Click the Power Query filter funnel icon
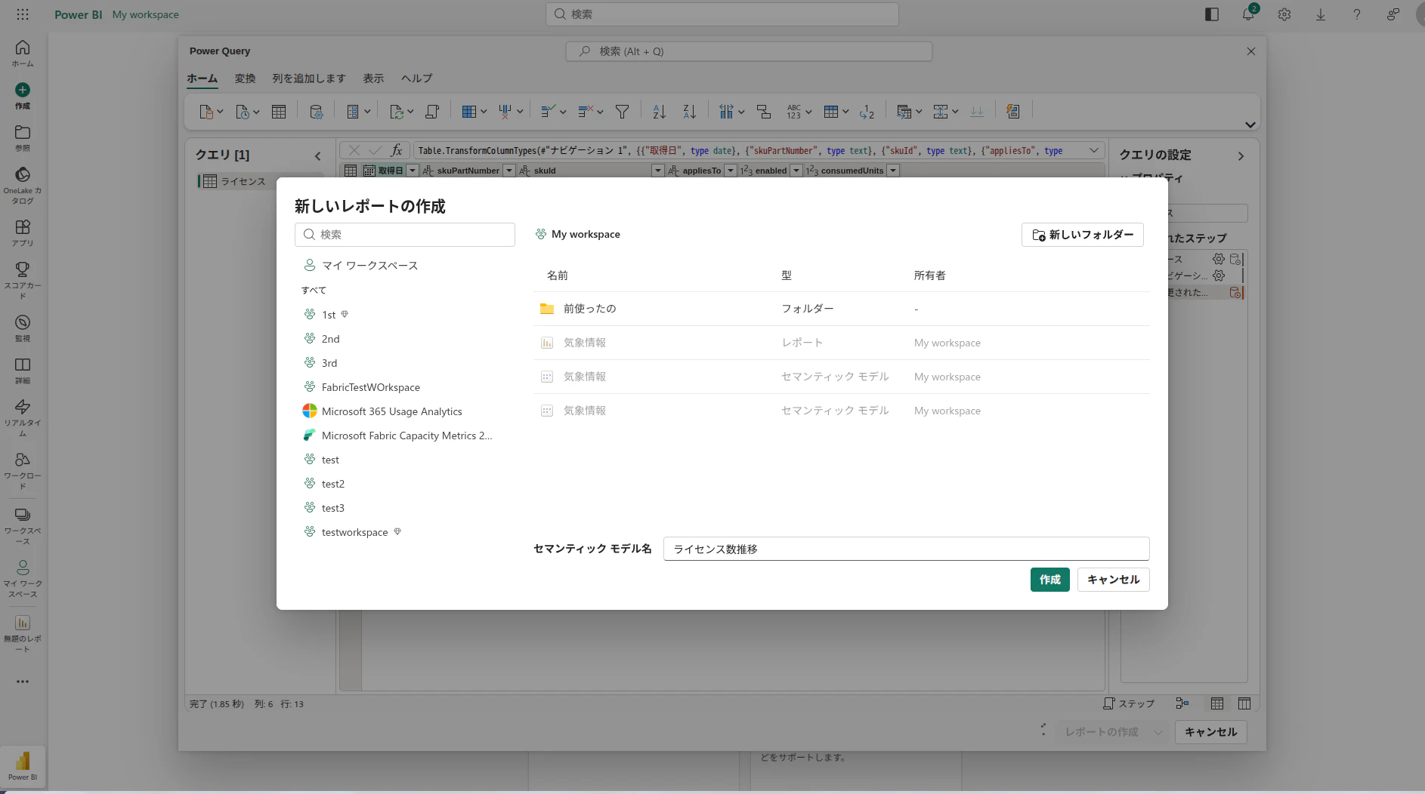 622,112
